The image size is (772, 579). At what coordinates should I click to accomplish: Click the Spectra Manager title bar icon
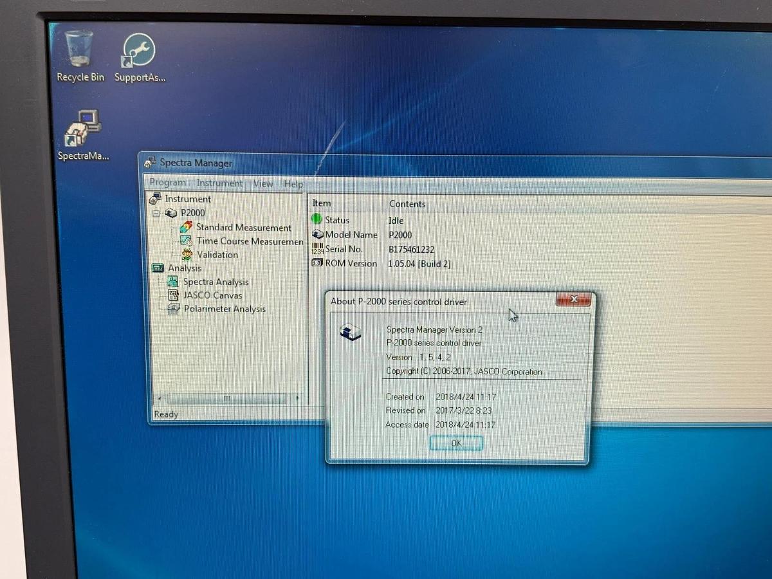click(x=151, y=162)
